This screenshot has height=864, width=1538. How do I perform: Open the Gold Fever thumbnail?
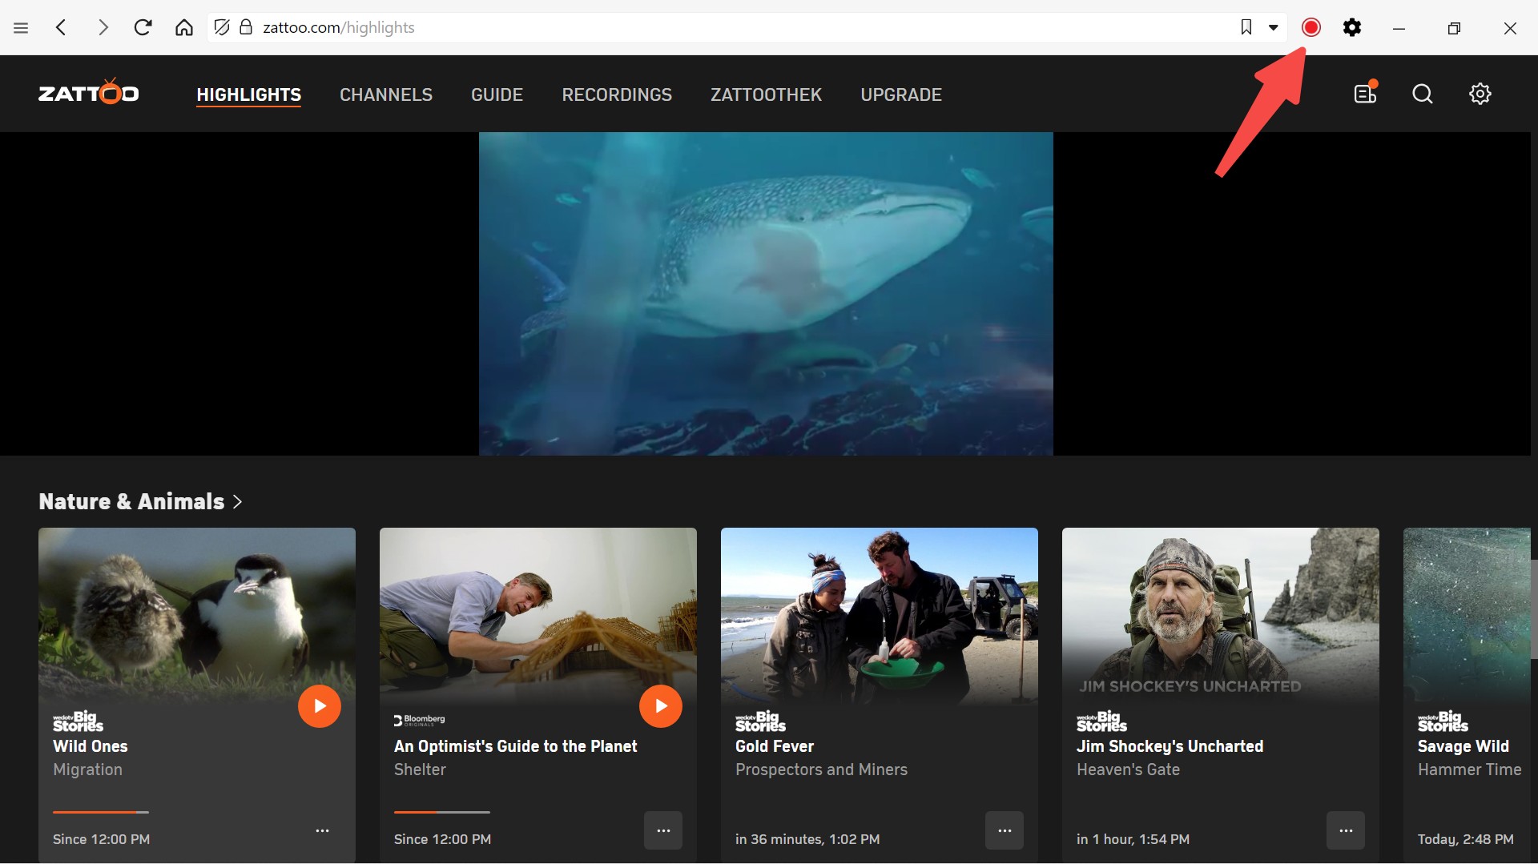tap(880, 615)
